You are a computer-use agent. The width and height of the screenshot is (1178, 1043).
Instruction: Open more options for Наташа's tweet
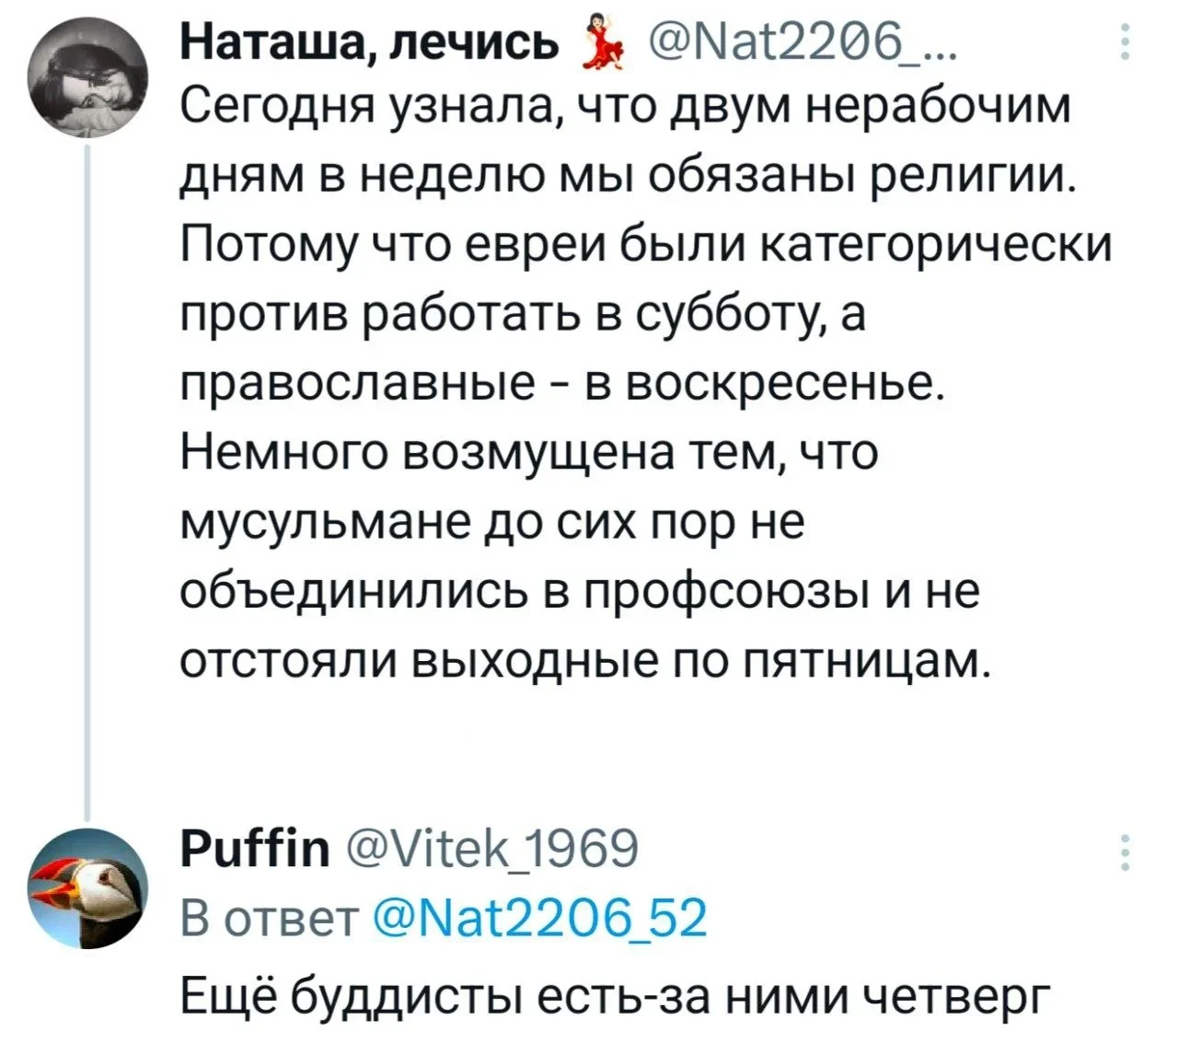(1125, 42)
